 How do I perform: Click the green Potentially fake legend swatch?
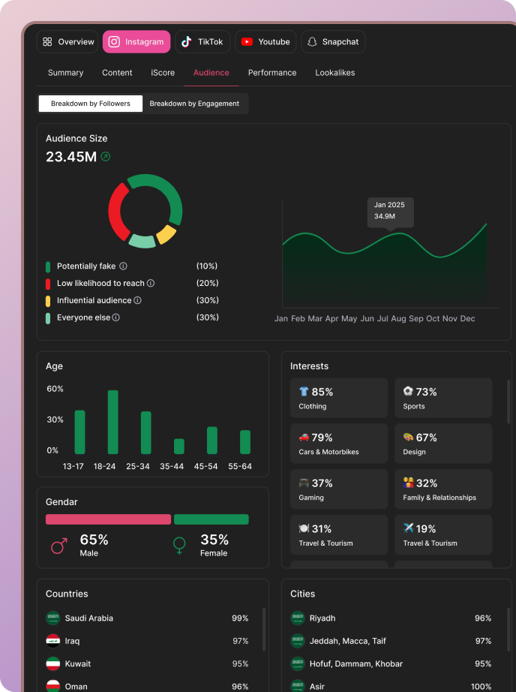click(48, 267)
